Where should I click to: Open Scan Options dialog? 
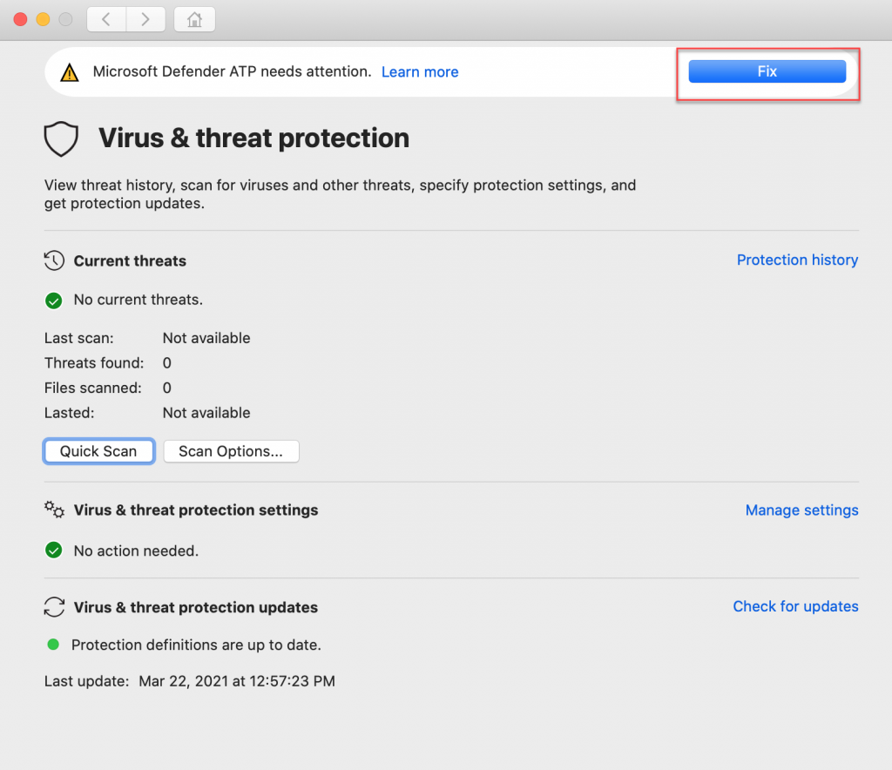[231, 451]
